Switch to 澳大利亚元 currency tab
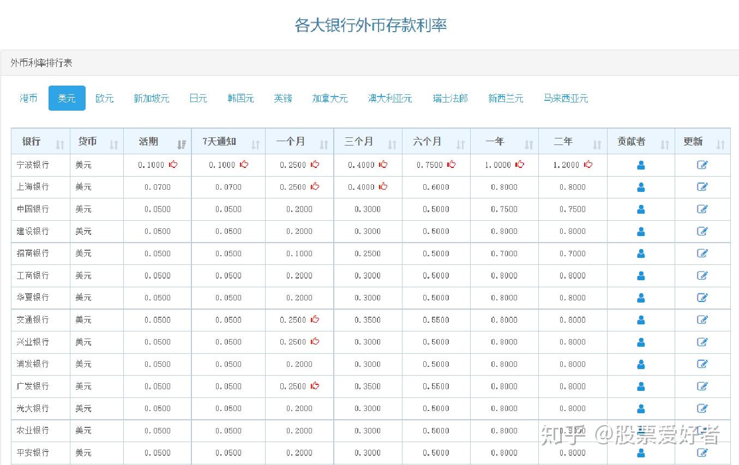Screen dimensions: 739x465 pos(390,98)
